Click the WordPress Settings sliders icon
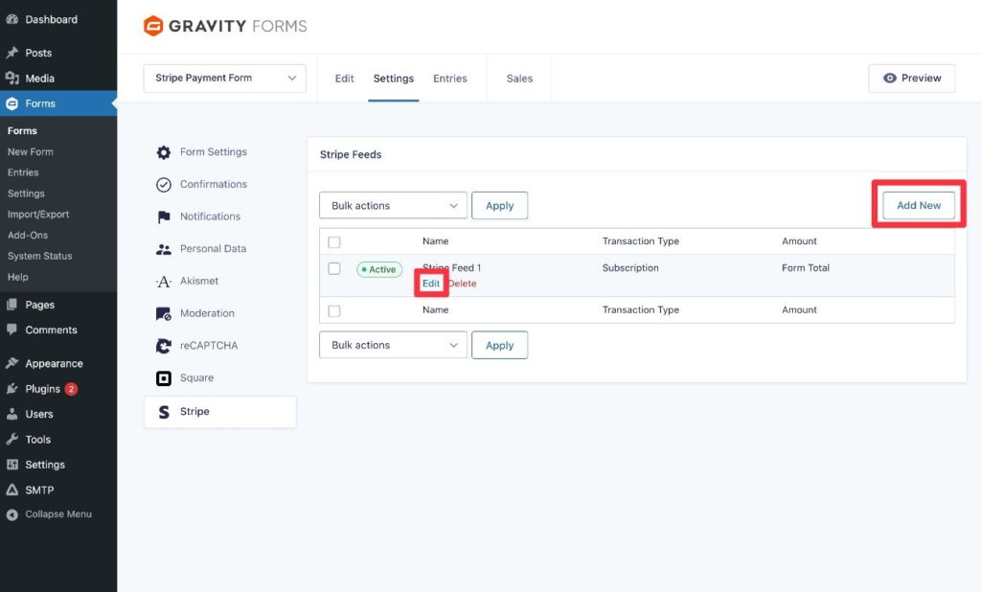Screen dimensions: 981x592 tap(11, 465)
